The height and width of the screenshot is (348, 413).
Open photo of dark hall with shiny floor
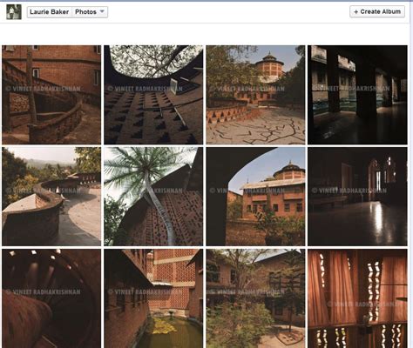click(357, 197)
